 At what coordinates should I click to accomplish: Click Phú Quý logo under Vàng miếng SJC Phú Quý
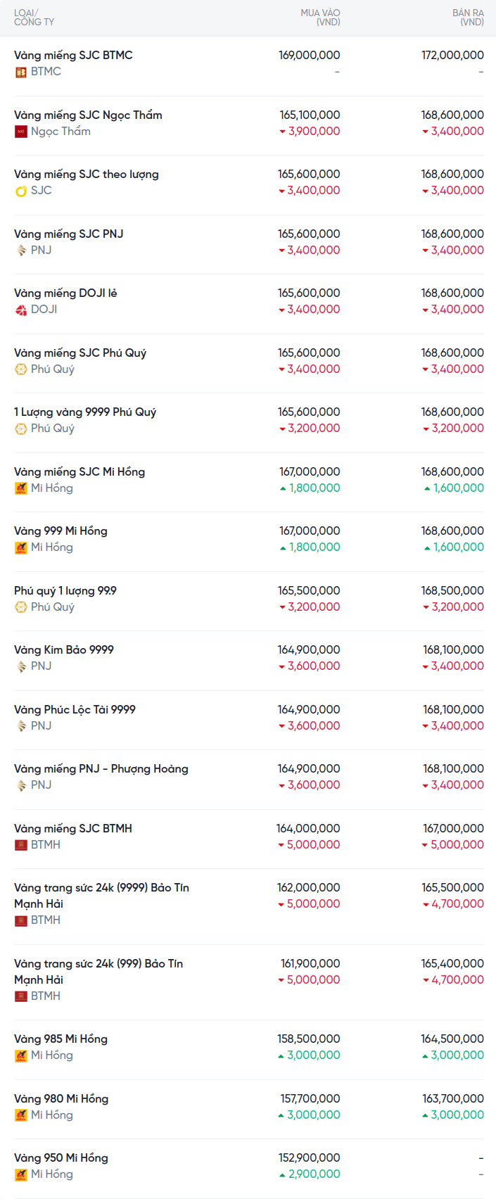click(x=21, y=369)
